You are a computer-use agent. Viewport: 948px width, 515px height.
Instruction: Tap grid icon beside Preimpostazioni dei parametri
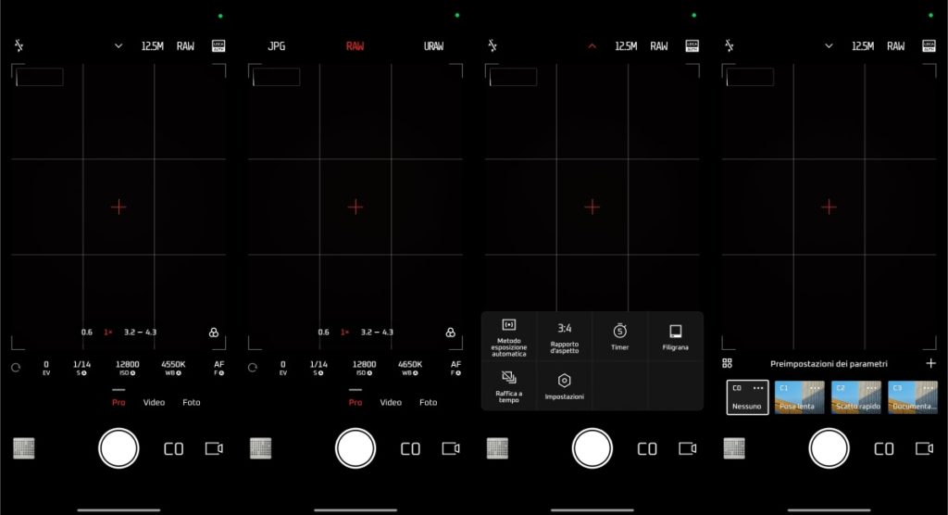728,363
